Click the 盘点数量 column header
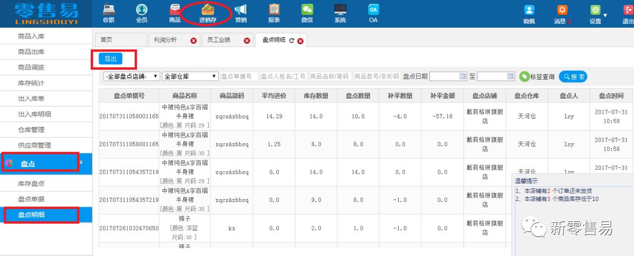634x256 pixels. tap(358, 96)
